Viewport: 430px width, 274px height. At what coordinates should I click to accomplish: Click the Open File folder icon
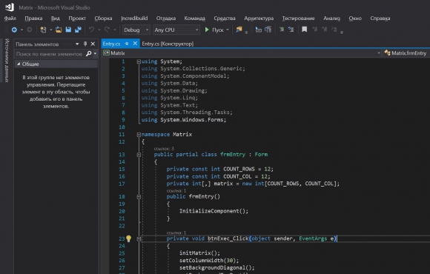59,30
